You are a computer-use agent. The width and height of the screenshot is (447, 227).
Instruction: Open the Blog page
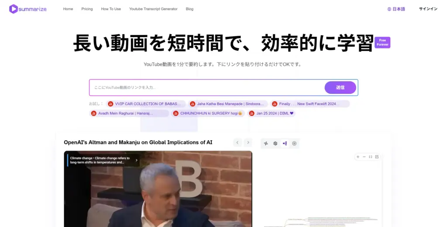coord(189,9)
